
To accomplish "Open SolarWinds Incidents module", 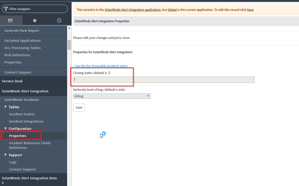I will pyautogui.click(x=22, y=100).
